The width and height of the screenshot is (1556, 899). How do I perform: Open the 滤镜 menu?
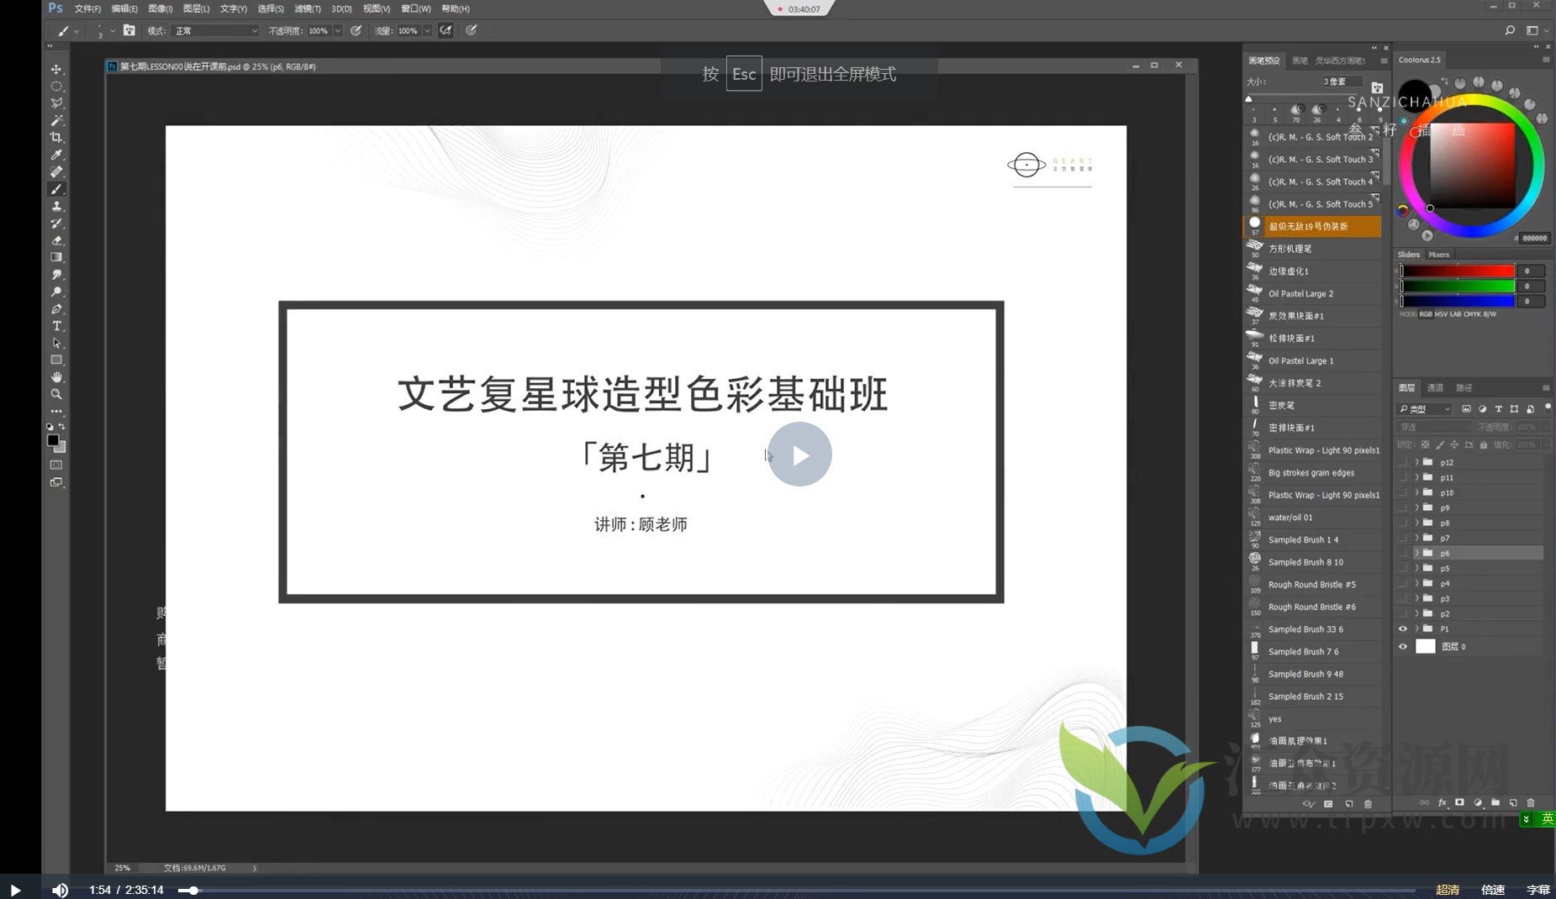click(x=308, y=8)
